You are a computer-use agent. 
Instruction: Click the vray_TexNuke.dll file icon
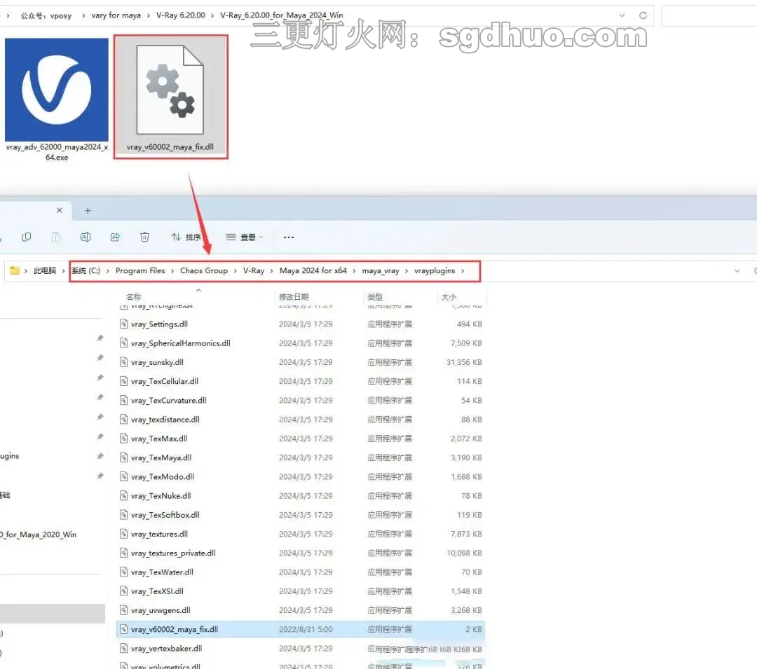(123, 496)
